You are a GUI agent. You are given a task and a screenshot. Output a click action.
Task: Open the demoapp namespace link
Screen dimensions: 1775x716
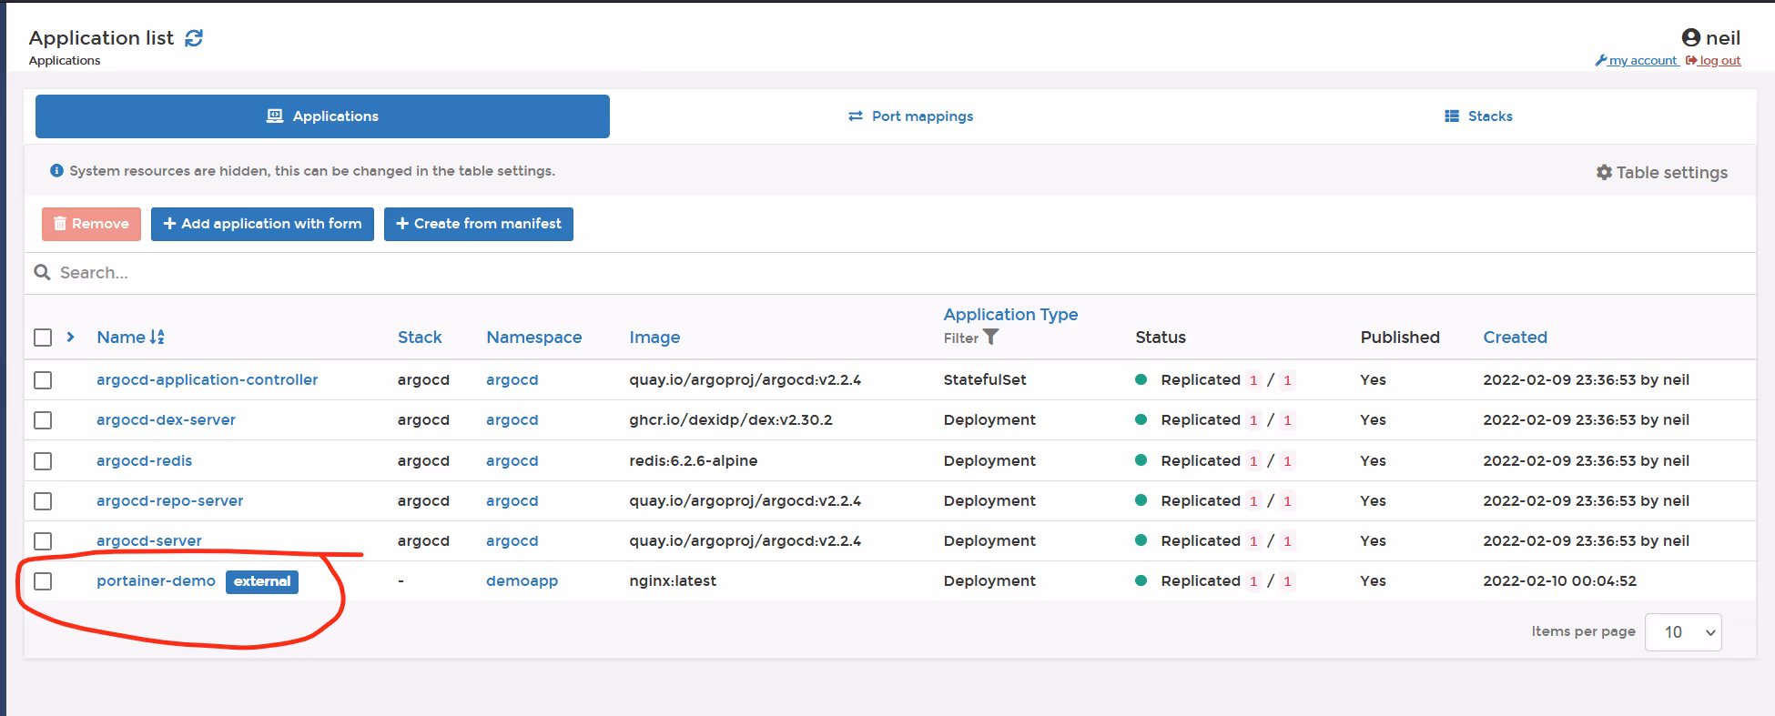click(x=522, y=580)
